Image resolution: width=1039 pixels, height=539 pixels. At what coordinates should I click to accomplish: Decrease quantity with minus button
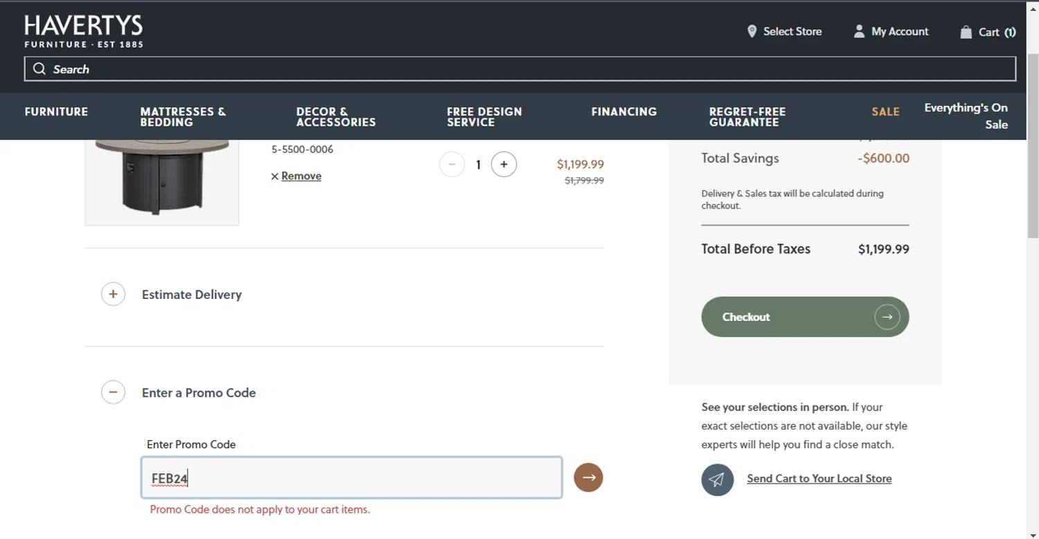pos(452,165)
